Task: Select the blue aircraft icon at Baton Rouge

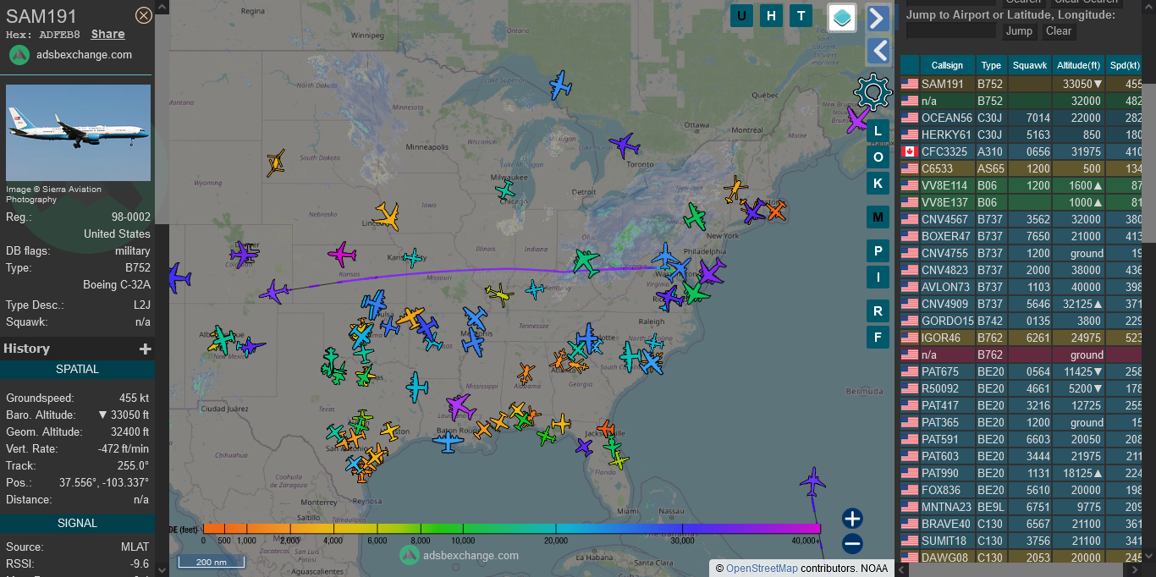Action: (x=449, y=442)
